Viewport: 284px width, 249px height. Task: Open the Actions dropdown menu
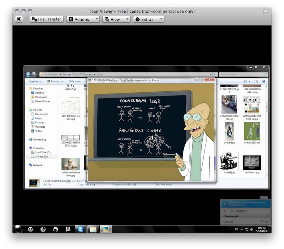point(83,19)
